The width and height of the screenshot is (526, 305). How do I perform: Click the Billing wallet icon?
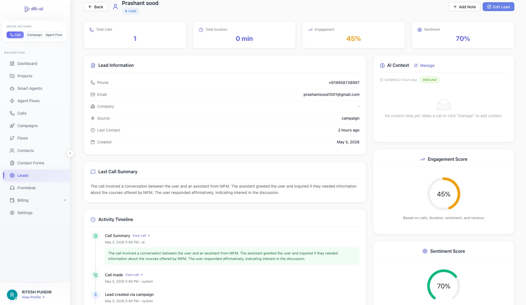12,200
